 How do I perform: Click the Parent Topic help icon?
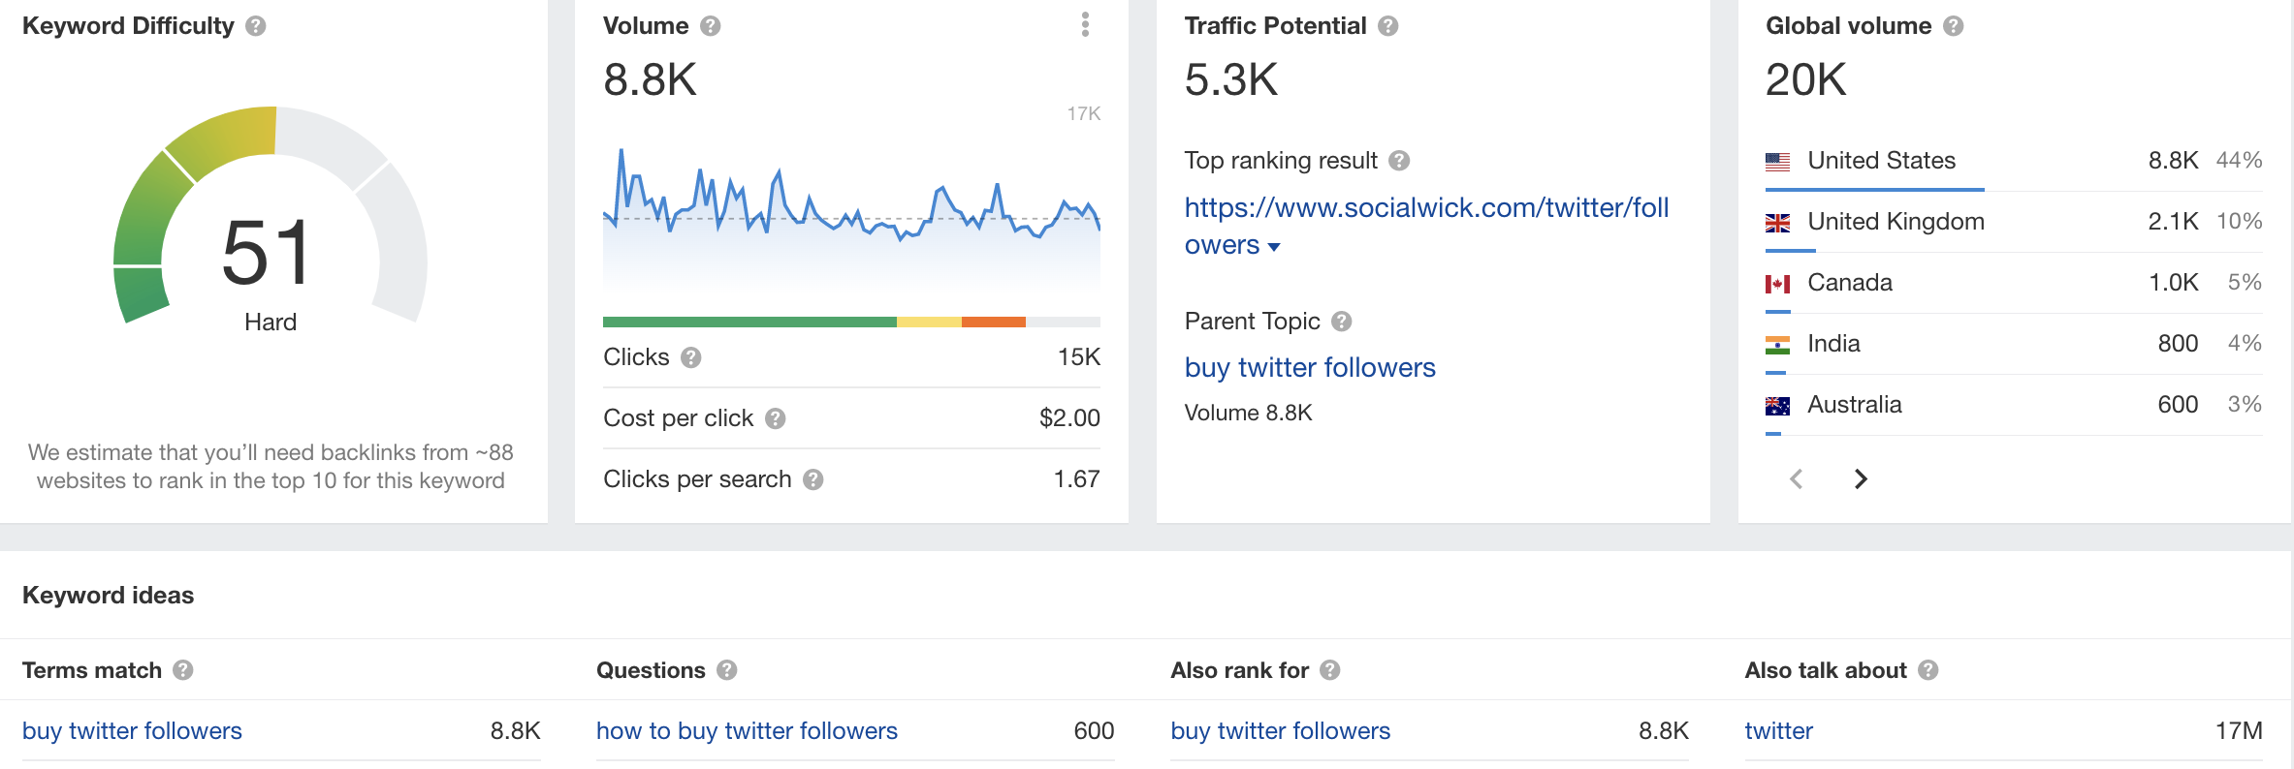(1342, 322)
